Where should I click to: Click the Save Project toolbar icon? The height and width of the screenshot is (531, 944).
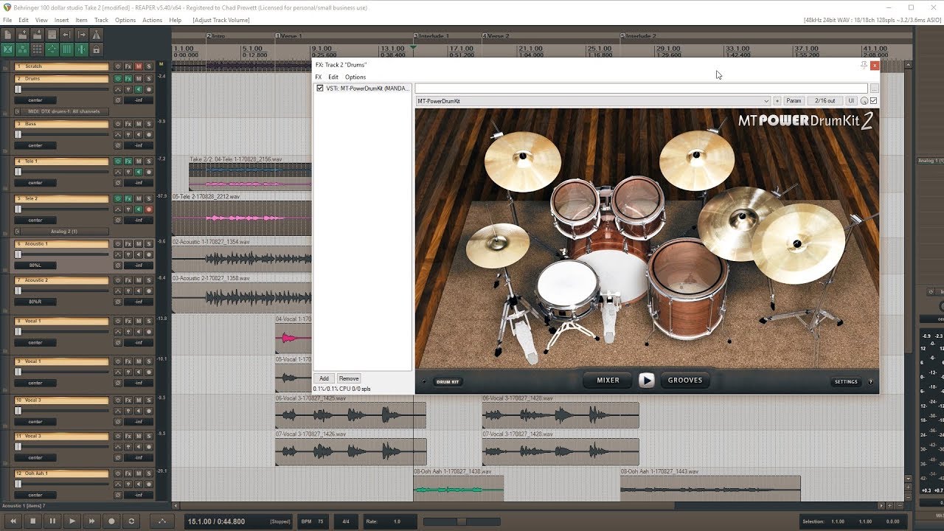tap(38, 35)
